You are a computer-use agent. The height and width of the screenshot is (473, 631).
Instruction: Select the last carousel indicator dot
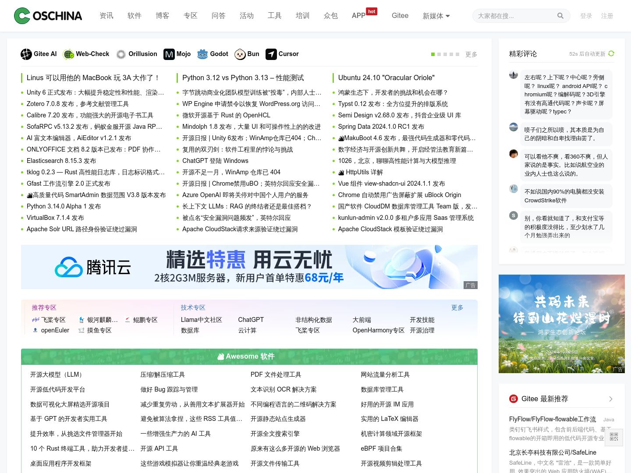(x=457, y=54)
